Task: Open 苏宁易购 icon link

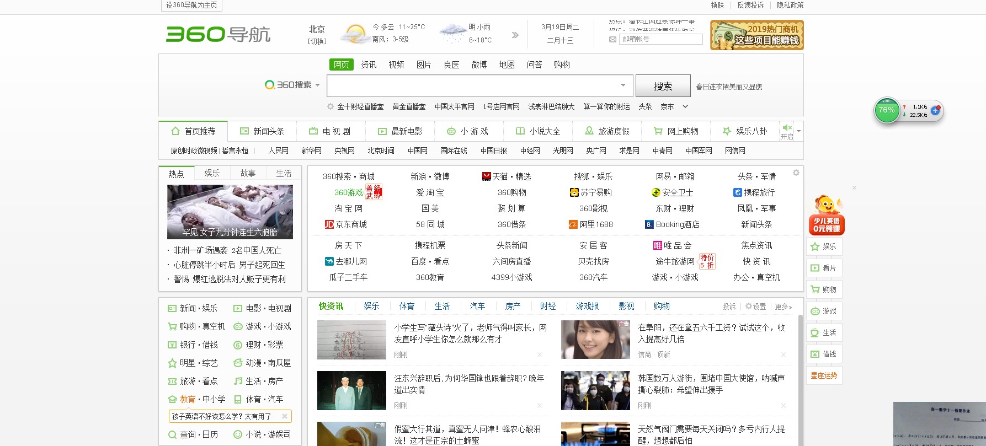Action: click(574, 192)
